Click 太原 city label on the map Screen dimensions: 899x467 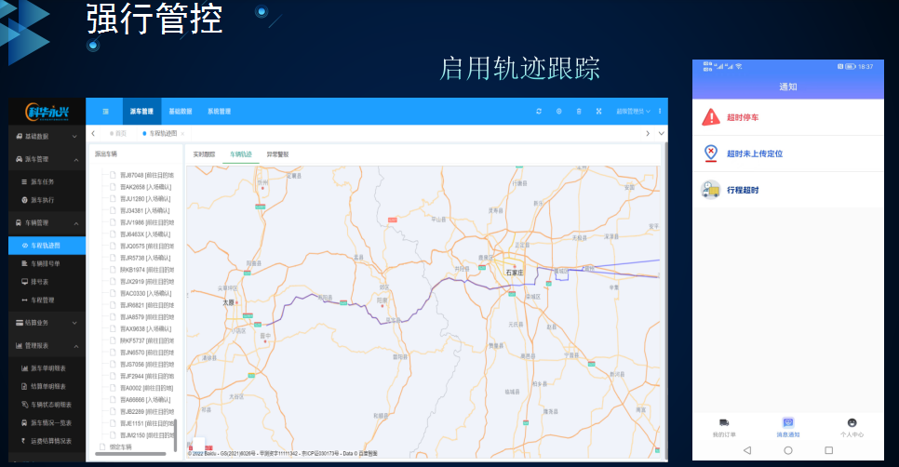tap(229, 302)
